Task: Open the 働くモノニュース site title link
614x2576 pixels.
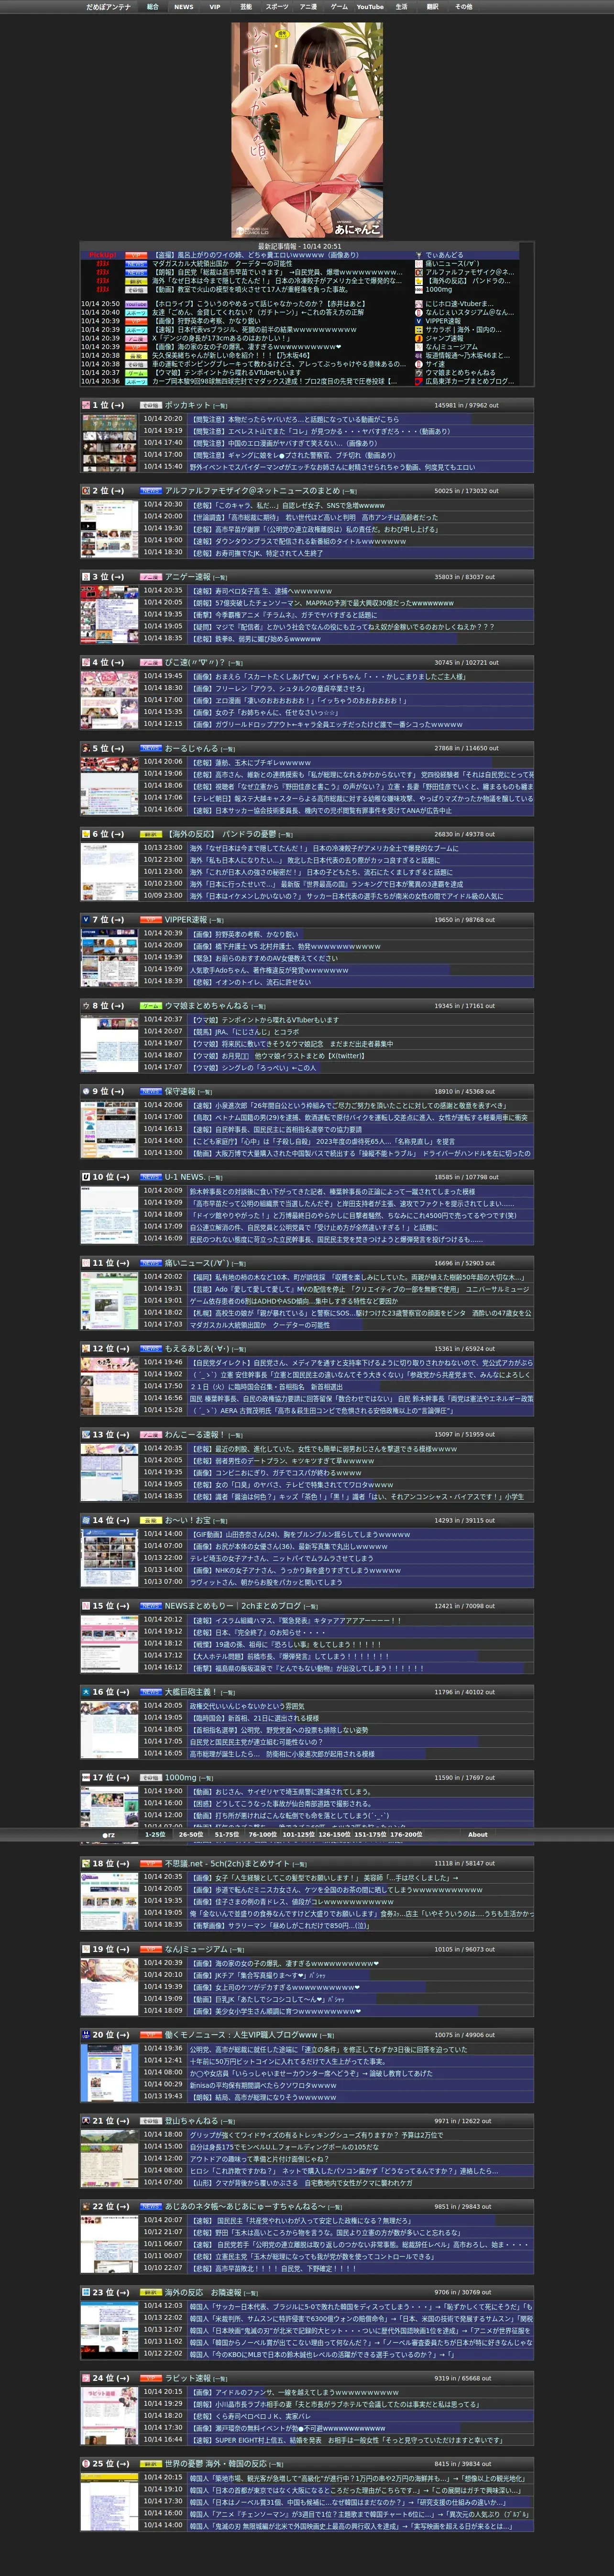Action: (241, 2035)
